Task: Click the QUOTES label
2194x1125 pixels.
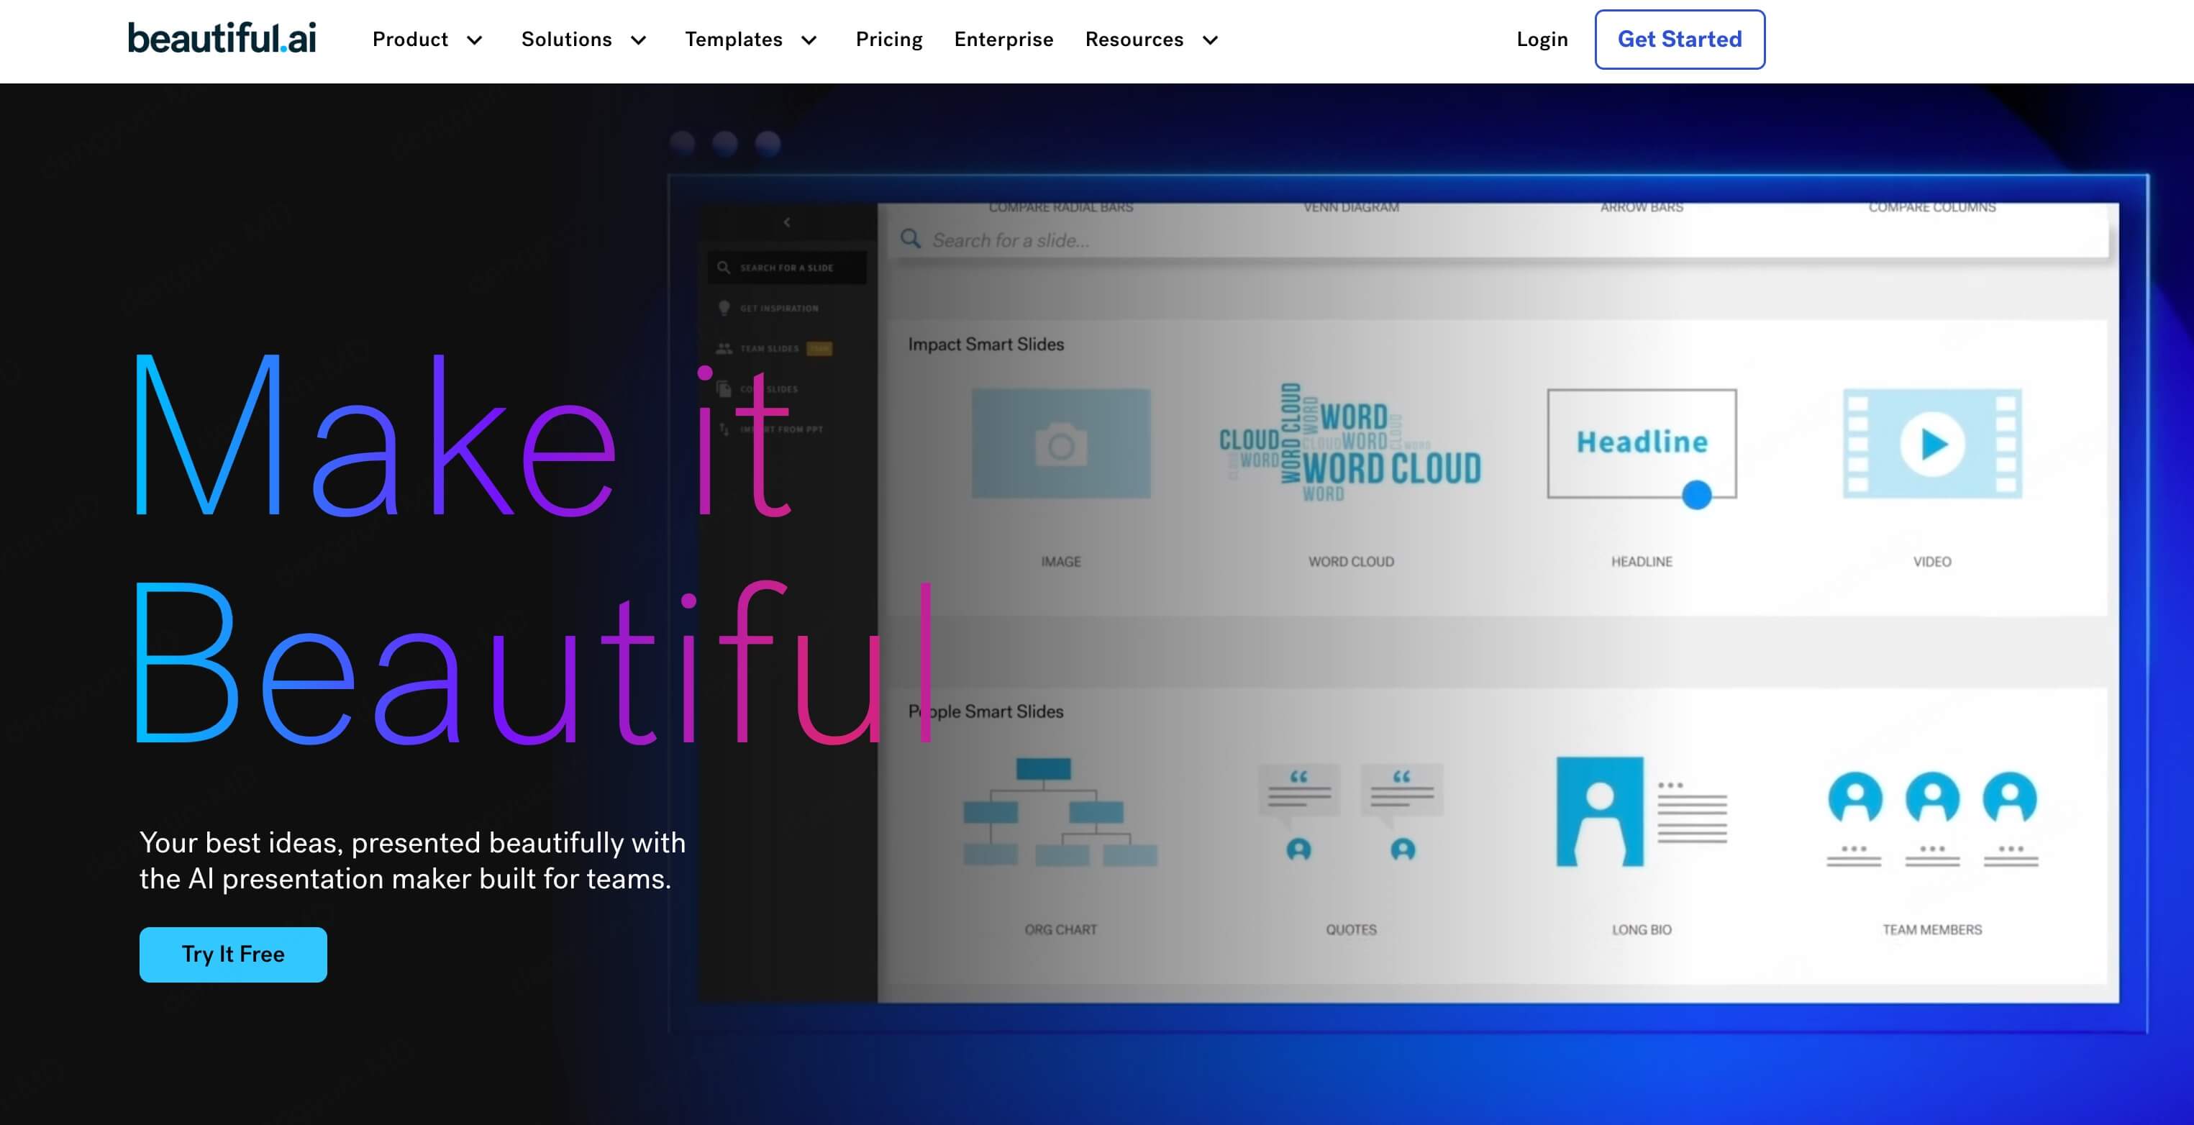Action: pos(1351,929)
